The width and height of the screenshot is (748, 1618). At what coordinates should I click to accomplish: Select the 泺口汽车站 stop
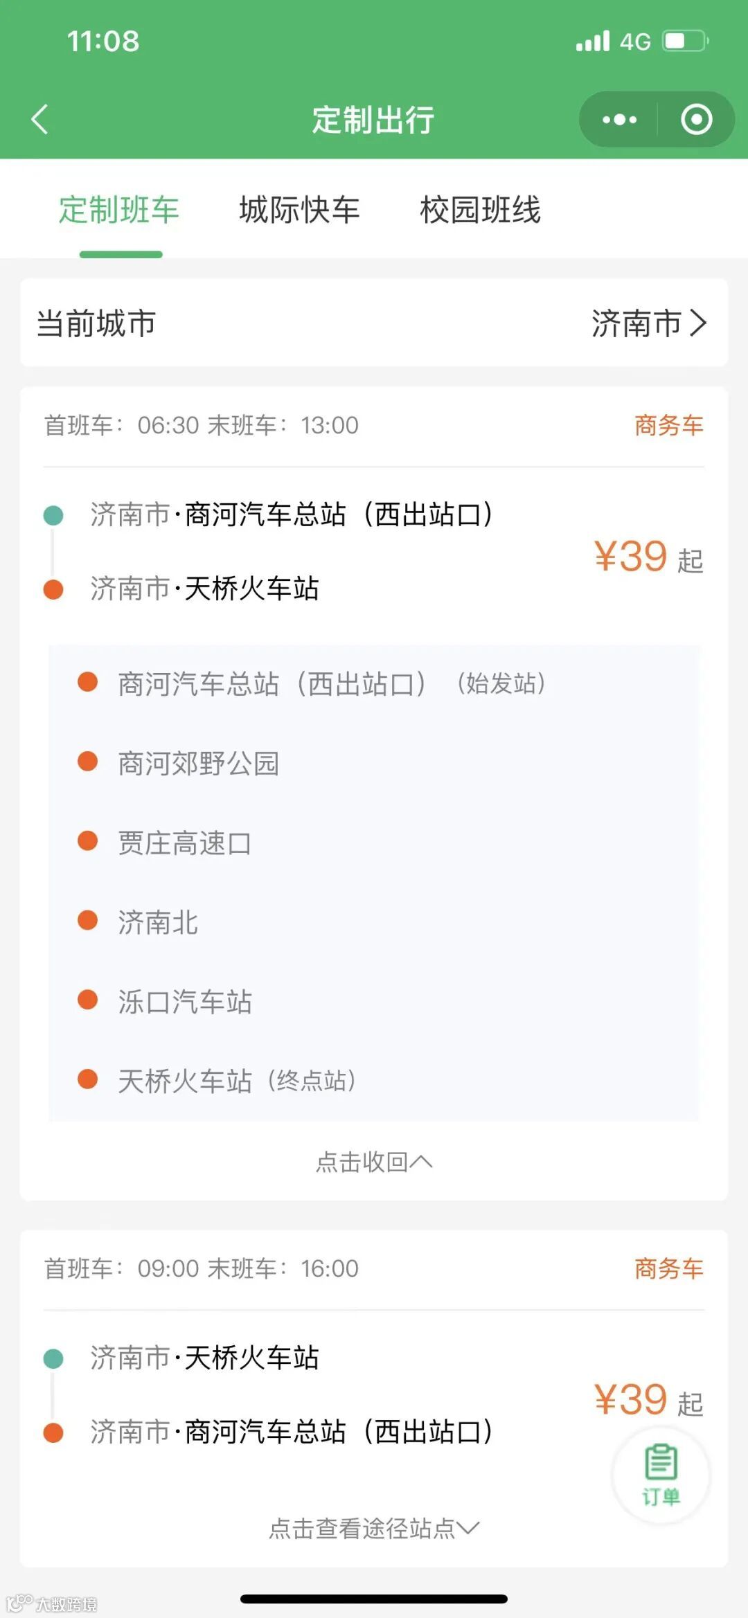(x=185, y=1002)
